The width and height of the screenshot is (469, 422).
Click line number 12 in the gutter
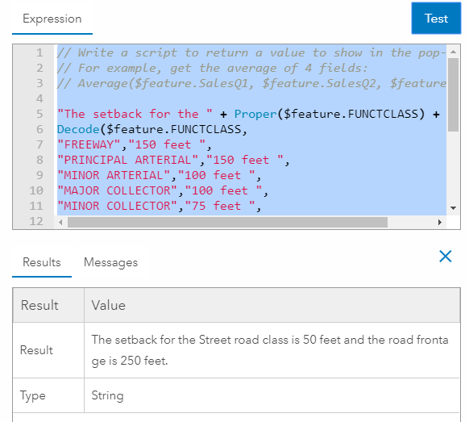(x=36, y=221)
